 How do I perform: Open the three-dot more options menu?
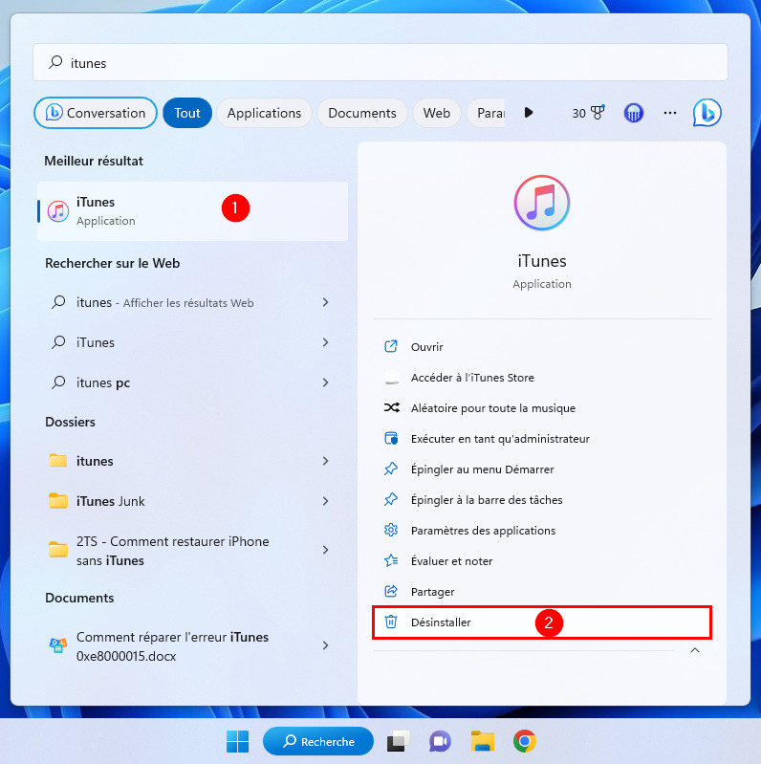(670, 113)
